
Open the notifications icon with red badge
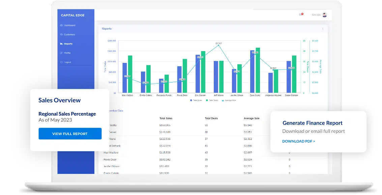(301, 14)
